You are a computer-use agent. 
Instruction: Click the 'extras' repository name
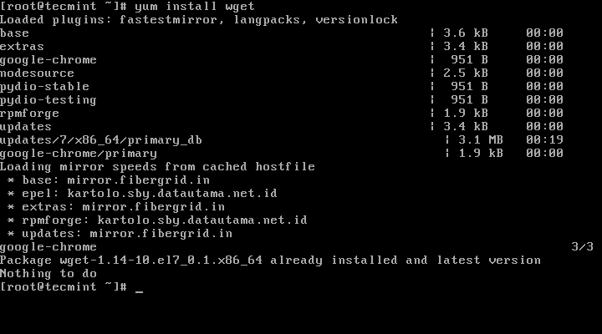pos(22,47)
